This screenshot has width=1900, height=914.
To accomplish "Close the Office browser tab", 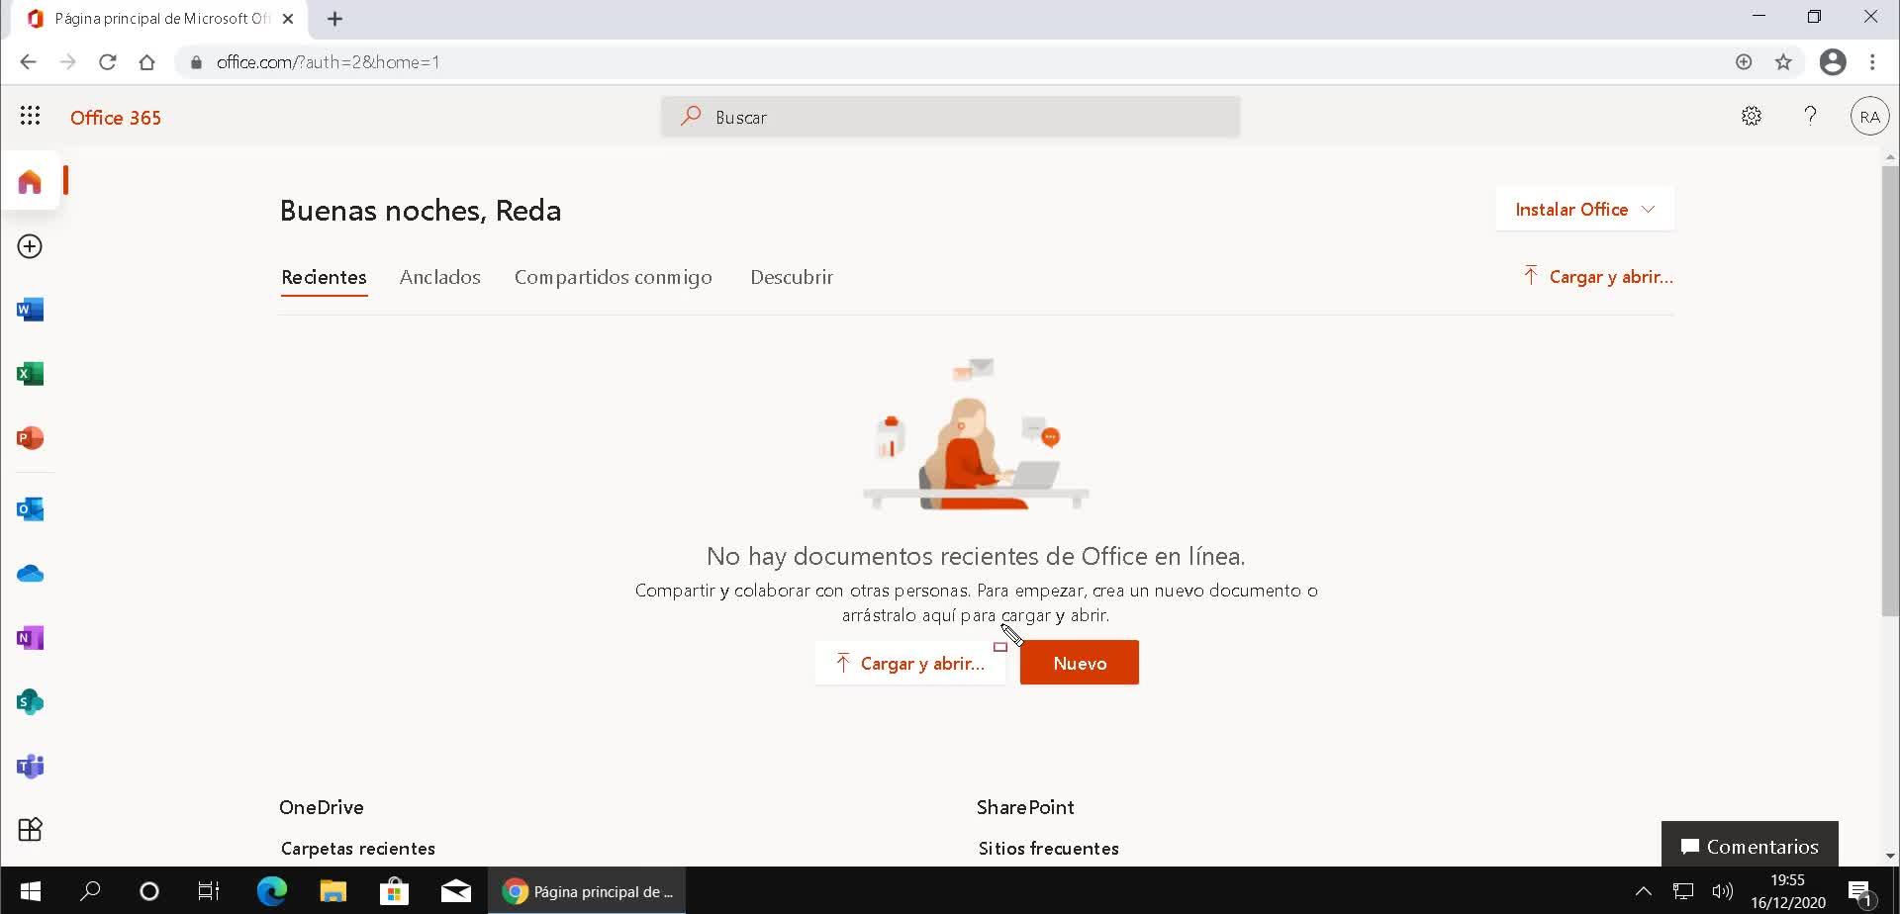I will click(288, 19).
